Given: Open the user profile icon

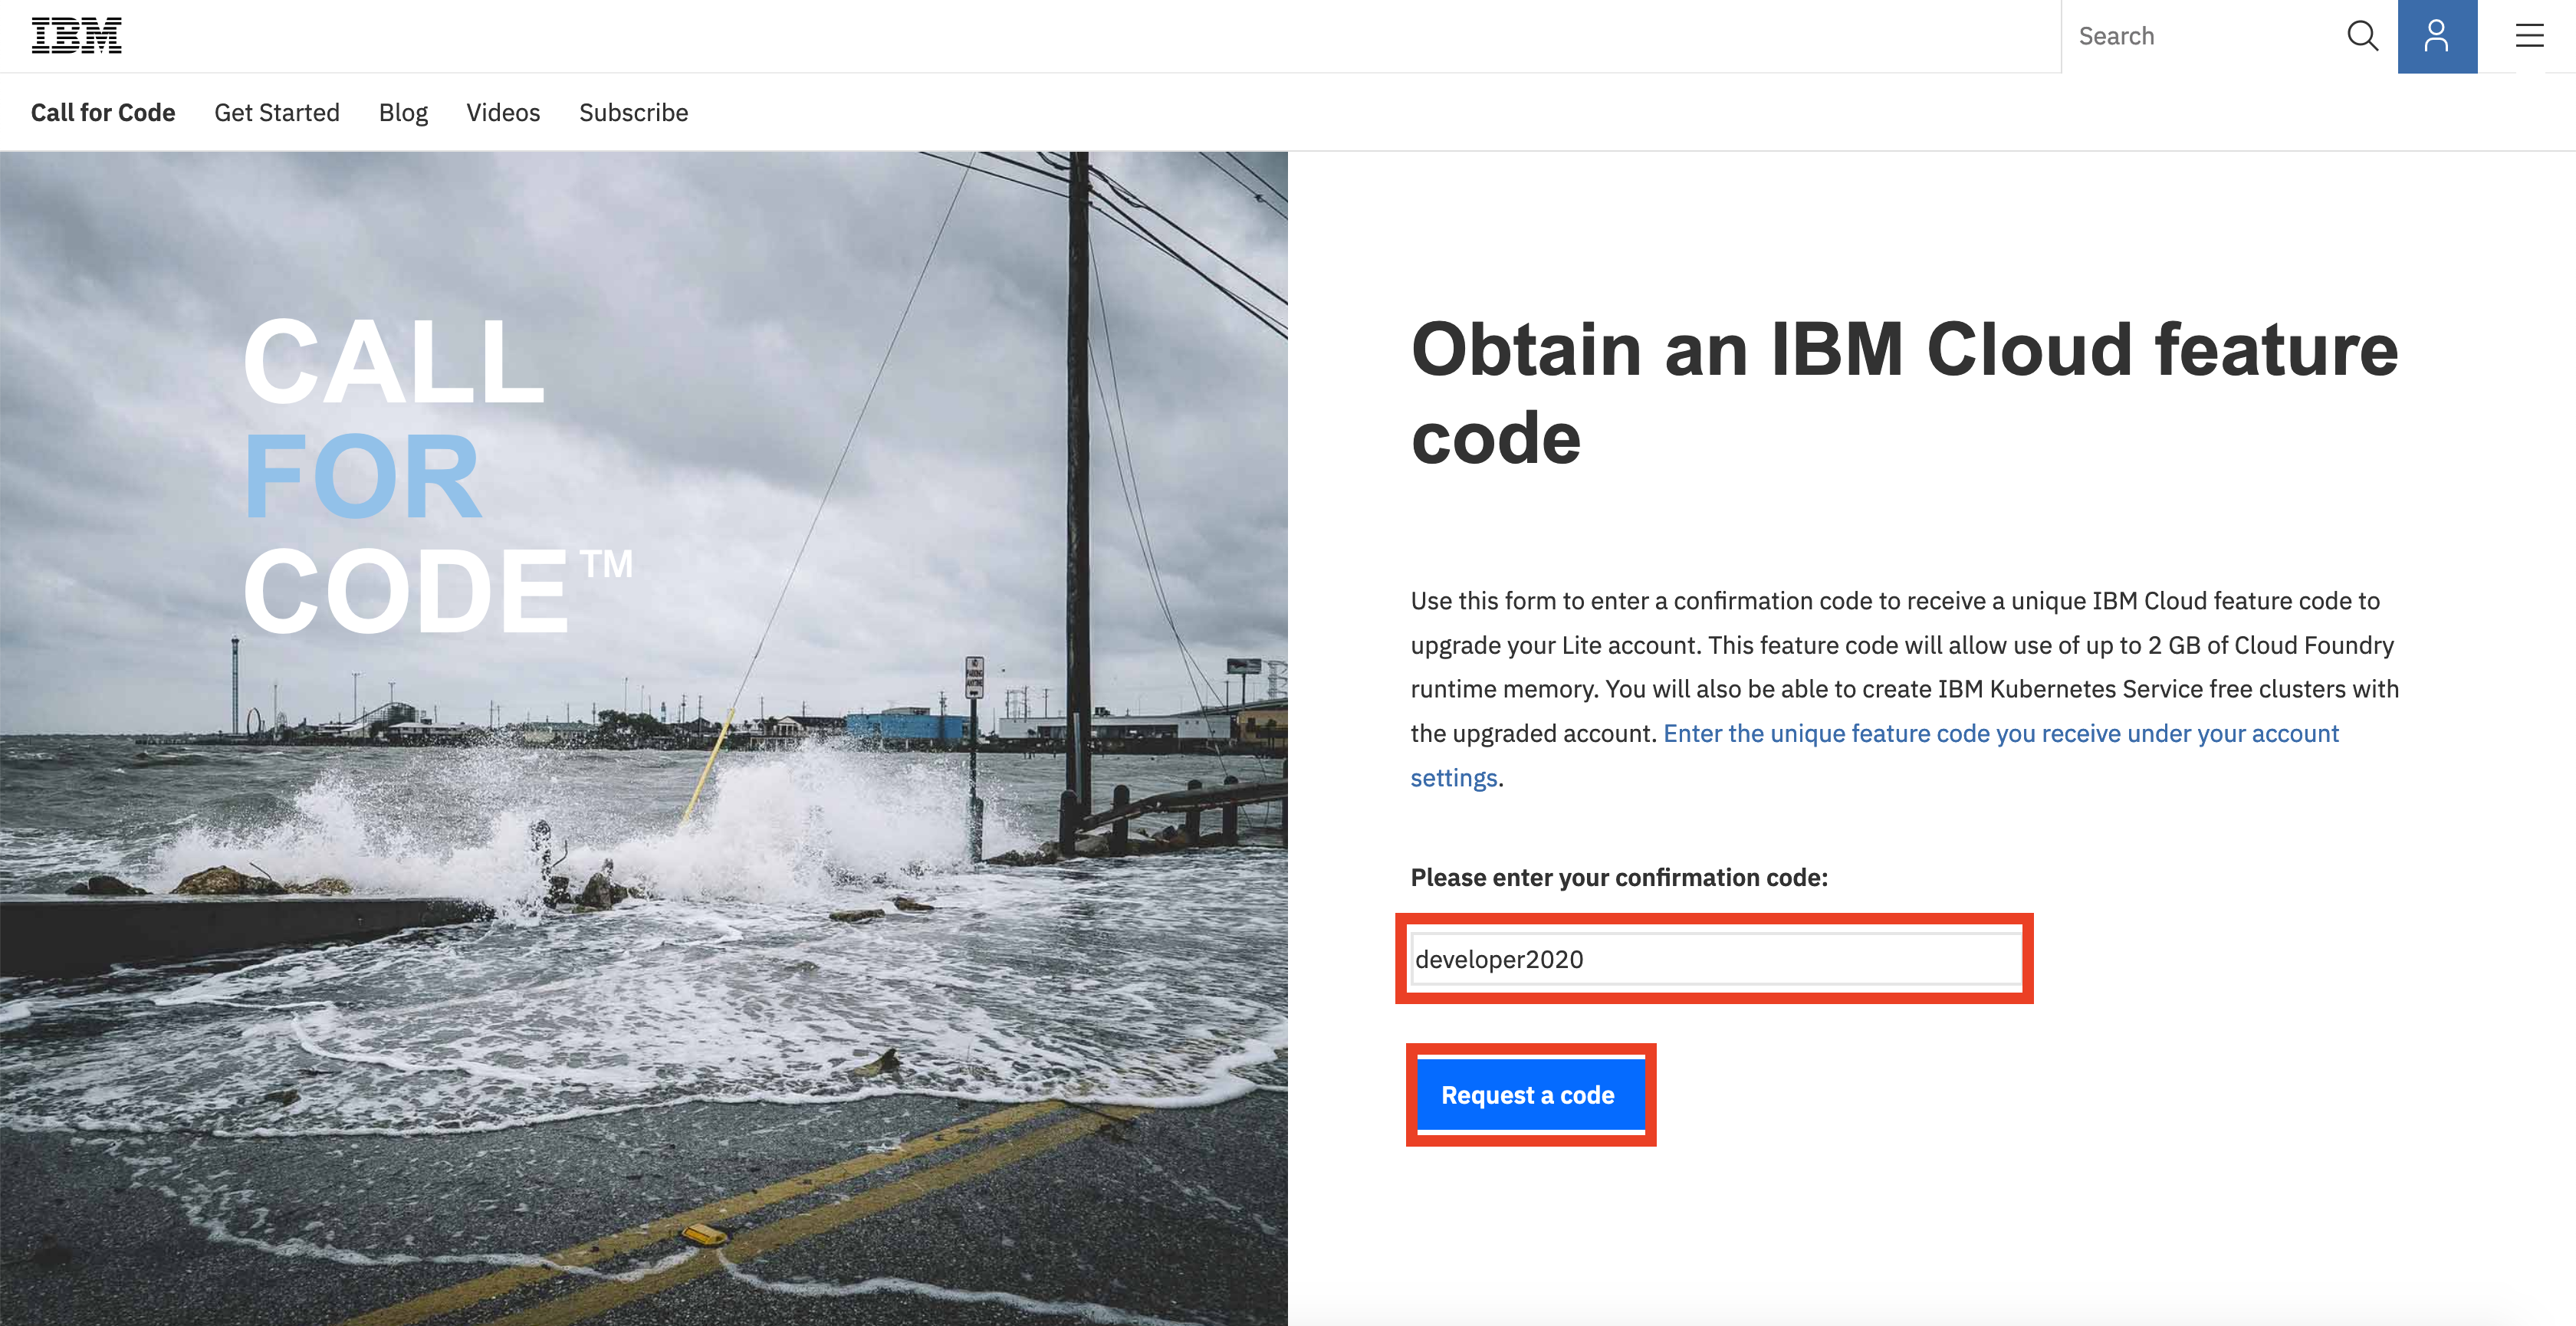Looking at the screenshot, I should tap(2436, 36).
